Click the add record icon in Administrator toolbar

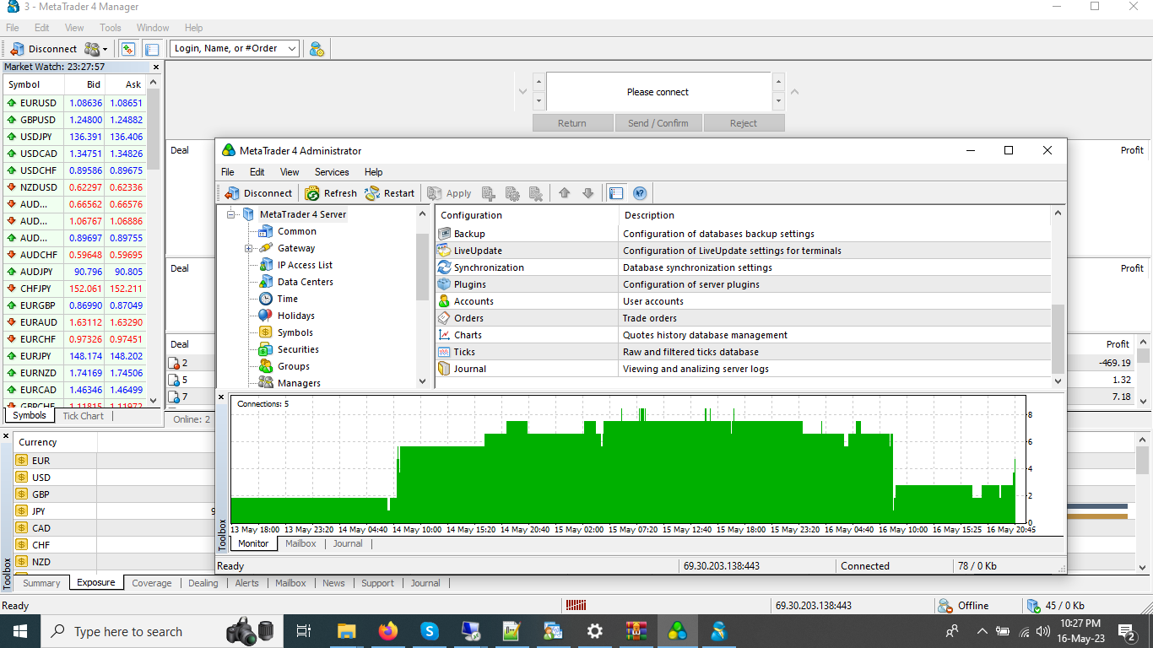click(489, 193)
